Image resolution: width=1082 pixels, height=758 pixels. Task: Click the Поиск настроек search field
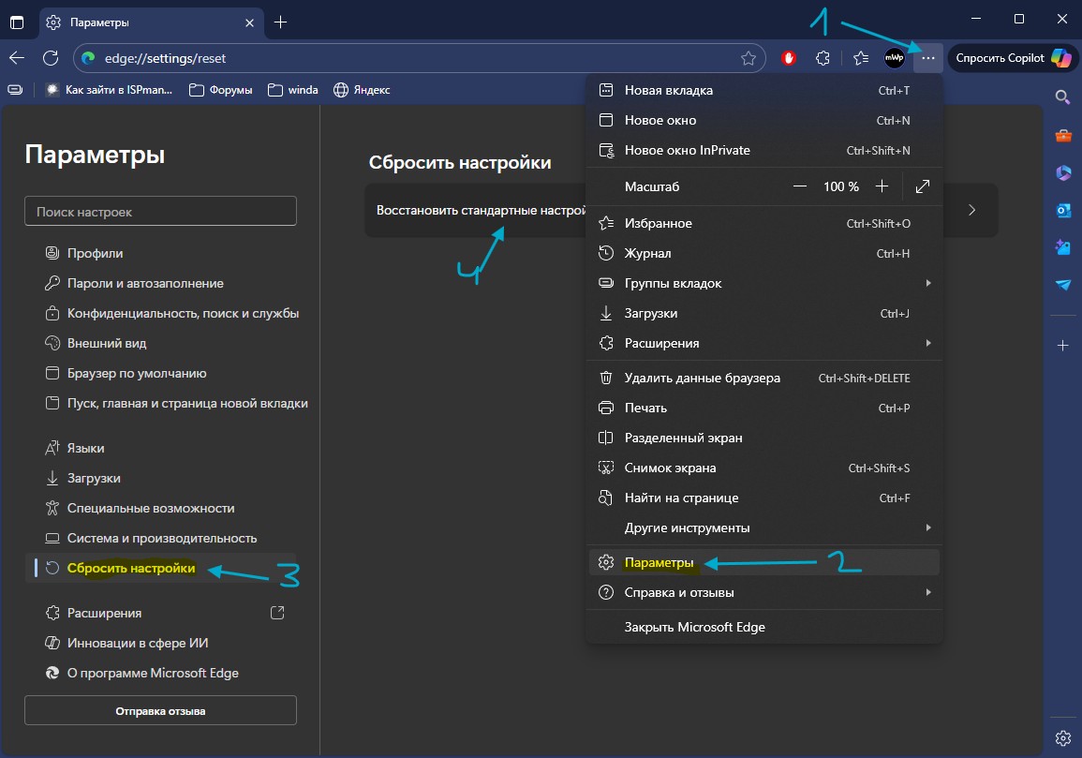tap(160, 212)
